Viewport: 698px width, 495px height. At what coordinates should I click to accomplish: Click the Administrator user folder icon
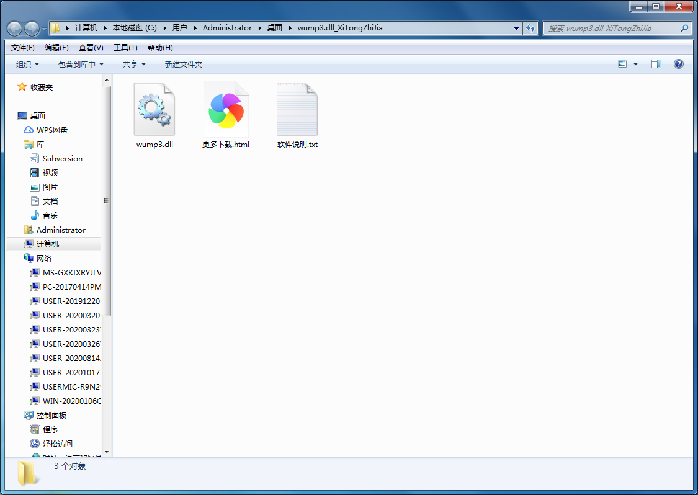click(29, 230)
